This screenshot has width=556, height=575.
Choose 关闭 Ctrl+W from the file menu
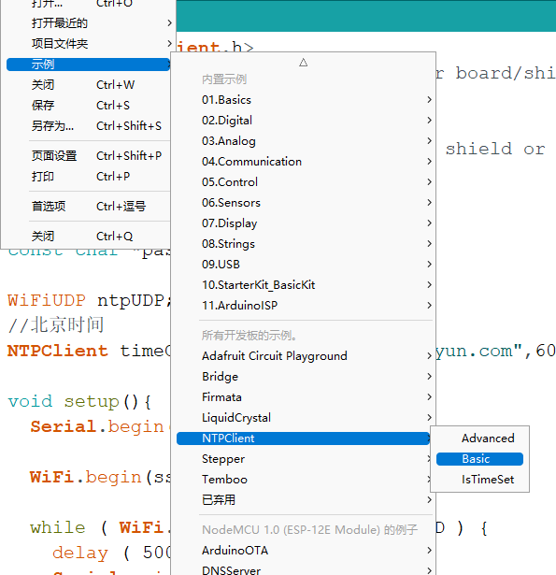coord(89,85)
